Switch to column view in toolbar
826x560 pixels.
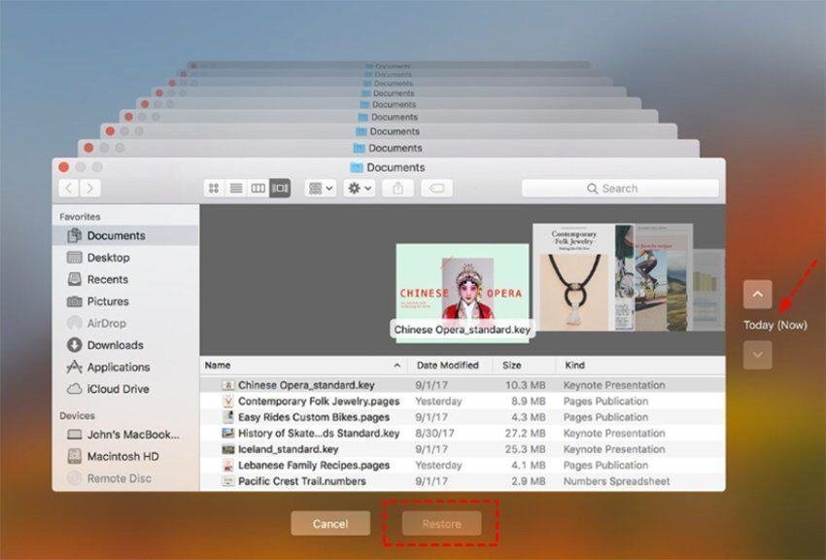click(258, 188)
